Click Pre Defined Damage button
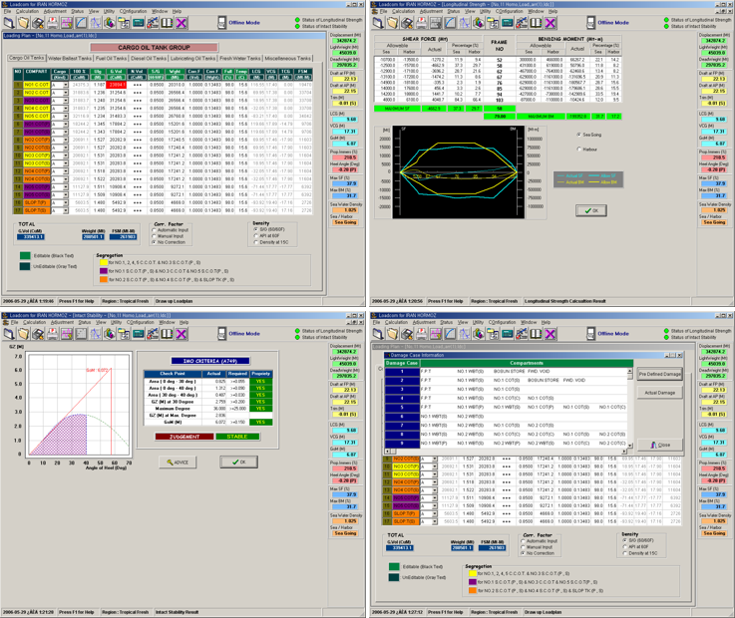 pyautogui.click(x=658, y=375)
